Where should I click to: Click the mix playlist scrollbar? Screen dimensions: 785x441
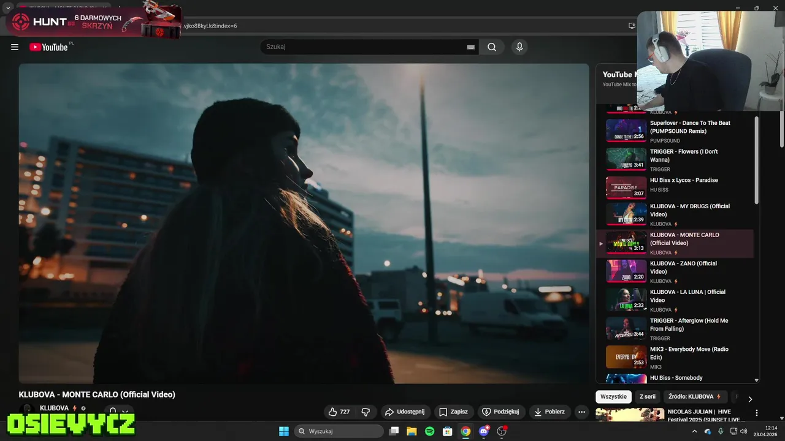click(x=756, y=160)
